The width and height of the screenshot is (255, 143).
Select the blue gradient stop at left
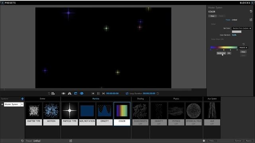pos(211,50)
